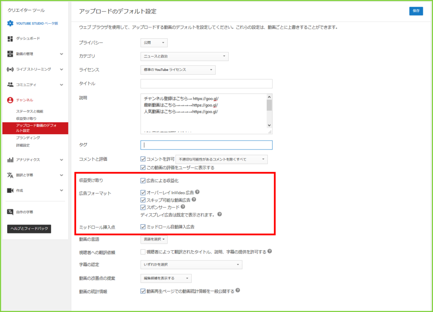Image resolution: width=433 pixels, height=312 pixels.
Task: Click the 自作の字幕 icon
Action: pos(10,212)
